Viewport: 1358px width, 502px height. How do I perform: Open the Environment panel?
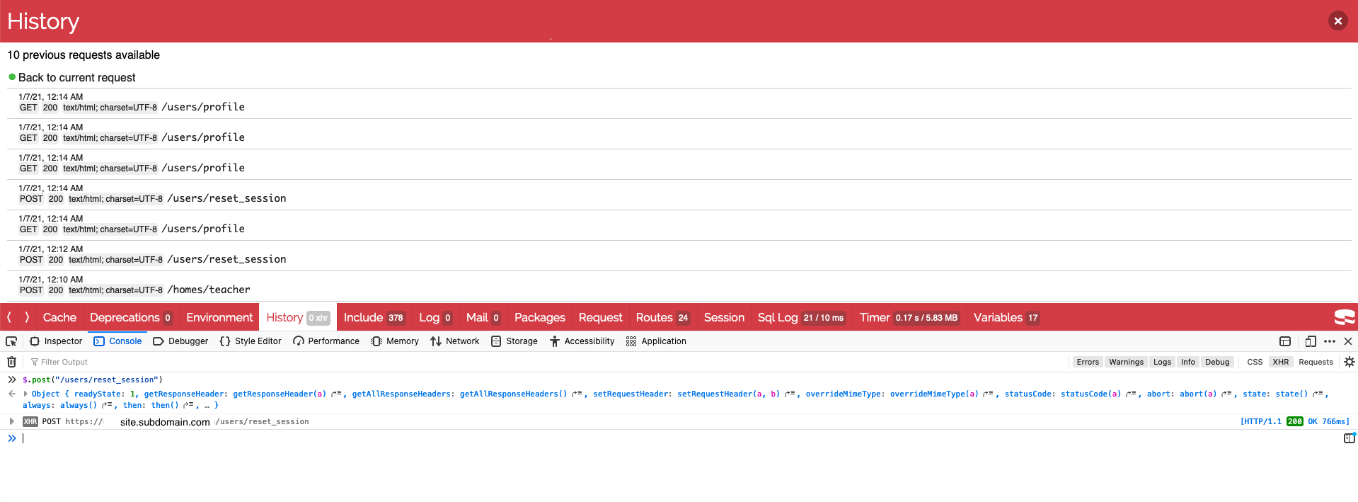pos(219,317)
